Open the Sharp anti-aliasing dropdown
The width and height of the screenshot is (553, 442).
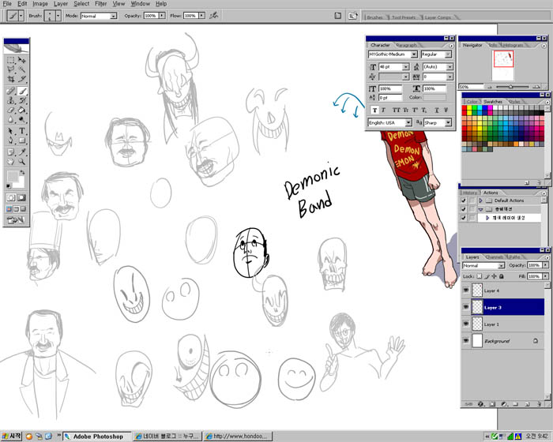[x=448, y=122]
